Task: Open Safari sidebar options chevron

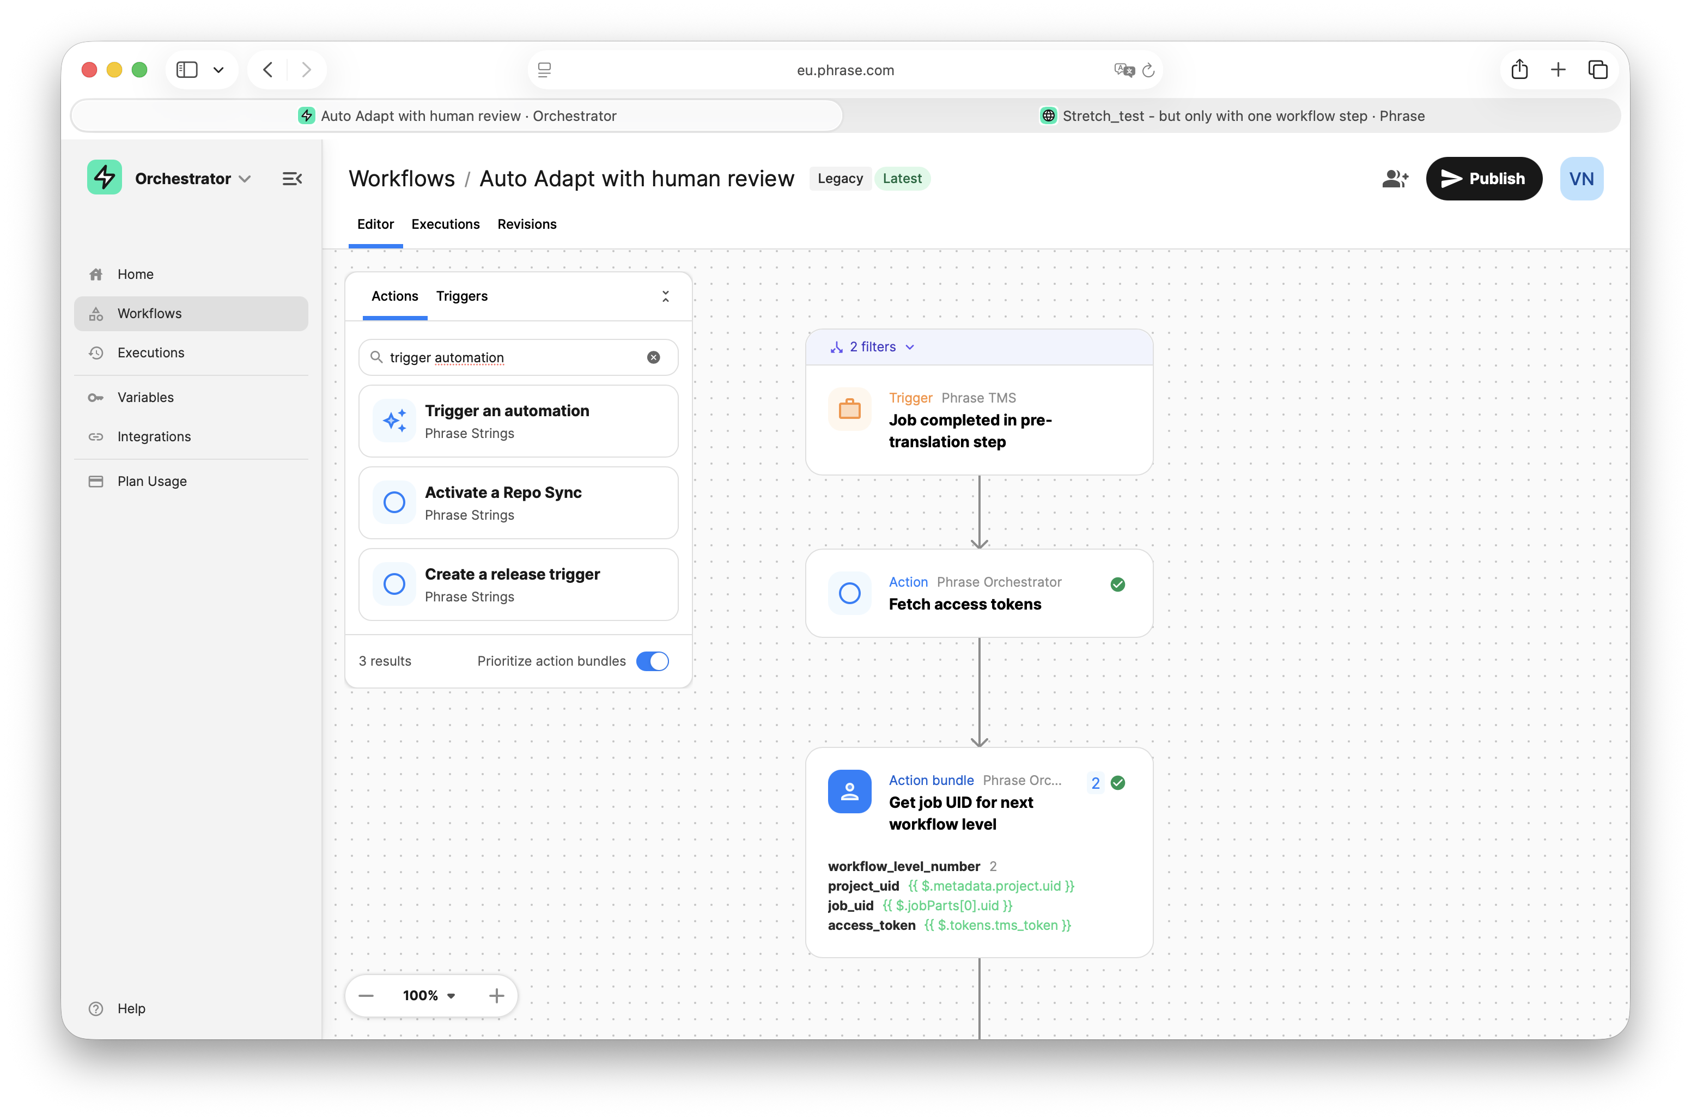Action: 218,69
